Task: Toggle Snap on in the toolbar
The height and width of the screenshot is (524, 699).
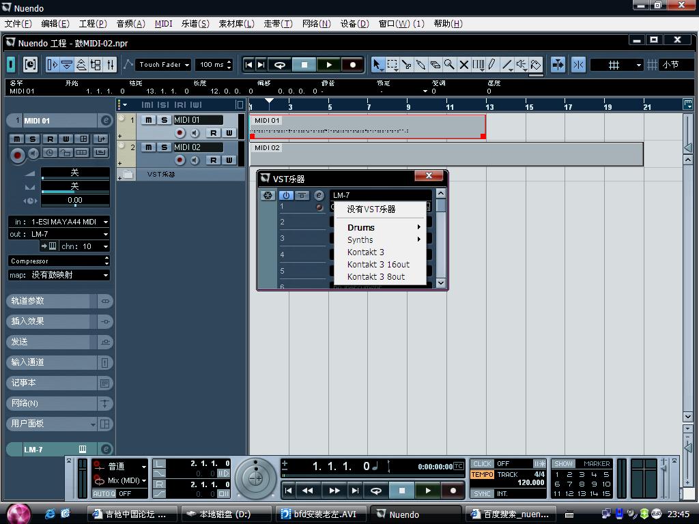Action: point(579,65)
